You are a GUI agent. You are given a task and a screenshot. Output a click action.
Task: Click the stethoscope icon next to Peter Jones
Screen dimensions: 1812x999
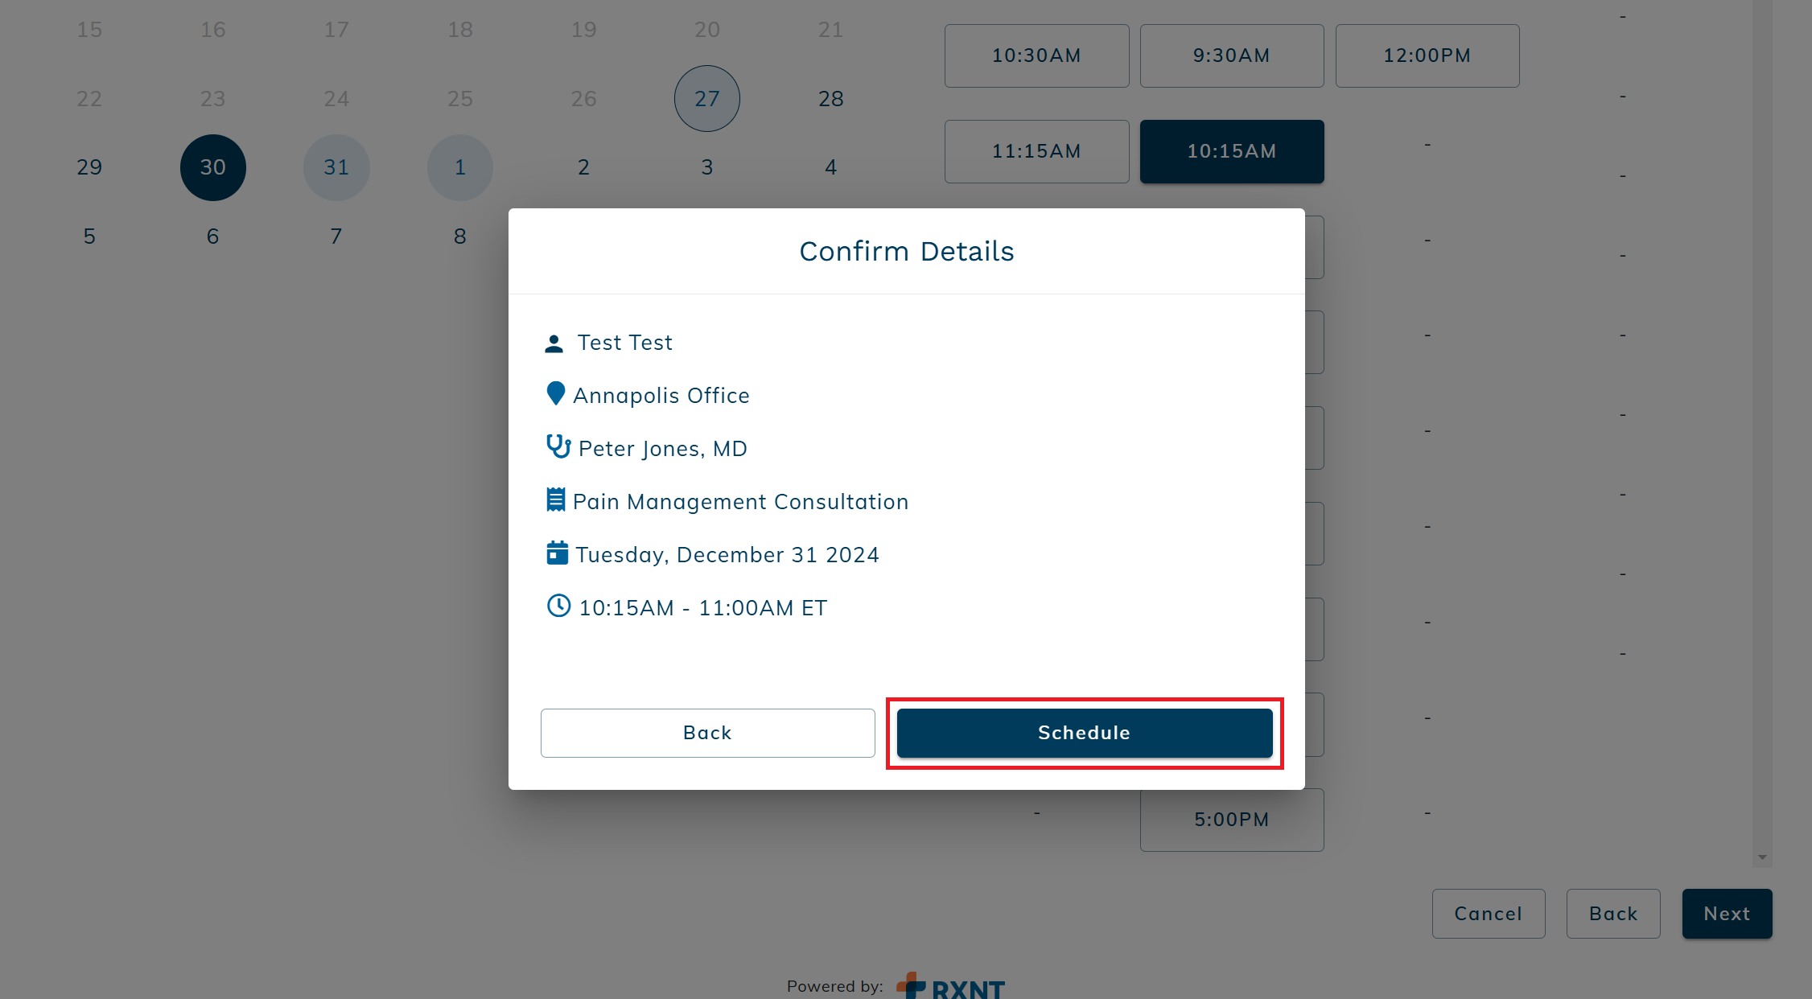point(558,446)
